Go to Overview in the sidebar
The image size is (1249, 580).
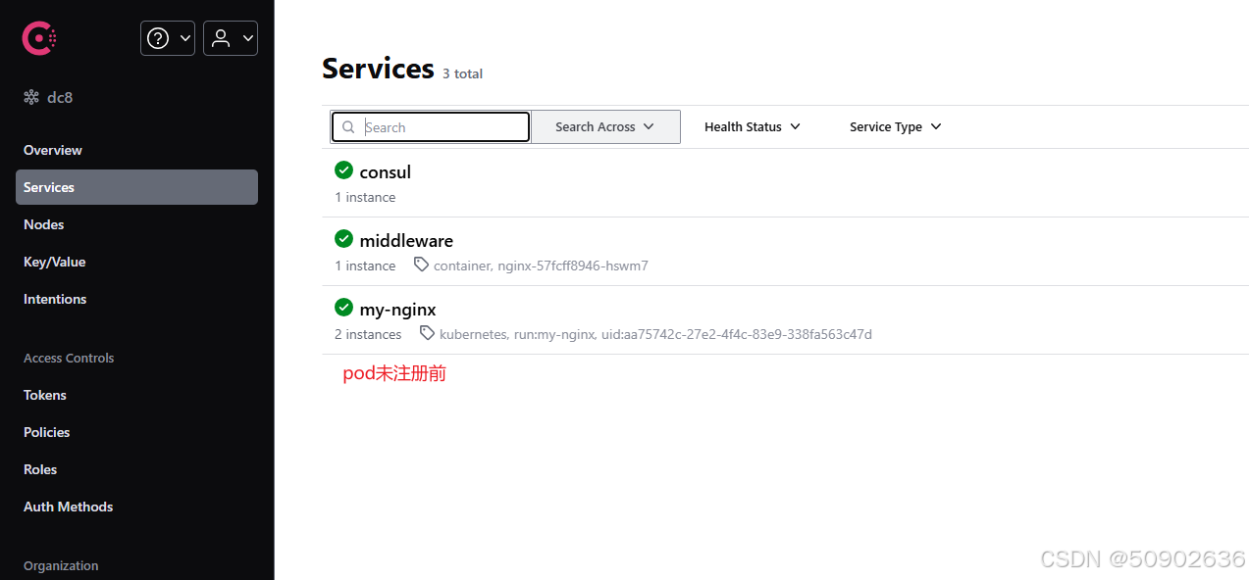click(136, 150)
